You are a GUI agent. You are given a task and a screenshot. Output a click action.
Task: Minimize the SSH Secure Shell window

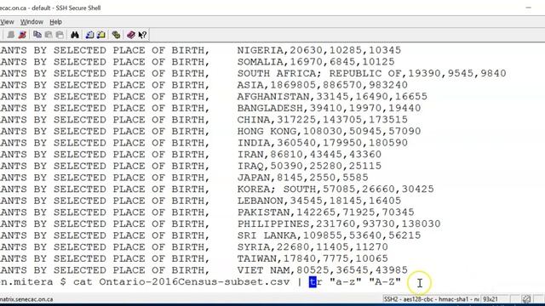tap(528, 8)
